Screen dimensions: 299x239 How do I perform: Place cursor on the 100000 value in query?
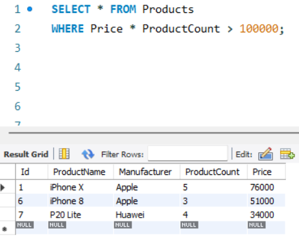[259, 28]
